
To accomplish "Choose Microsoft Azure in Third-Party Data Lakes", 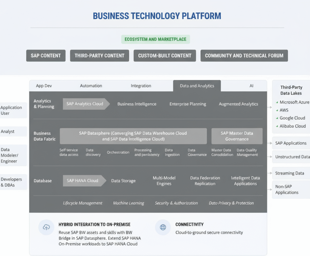I will [294, 102].
